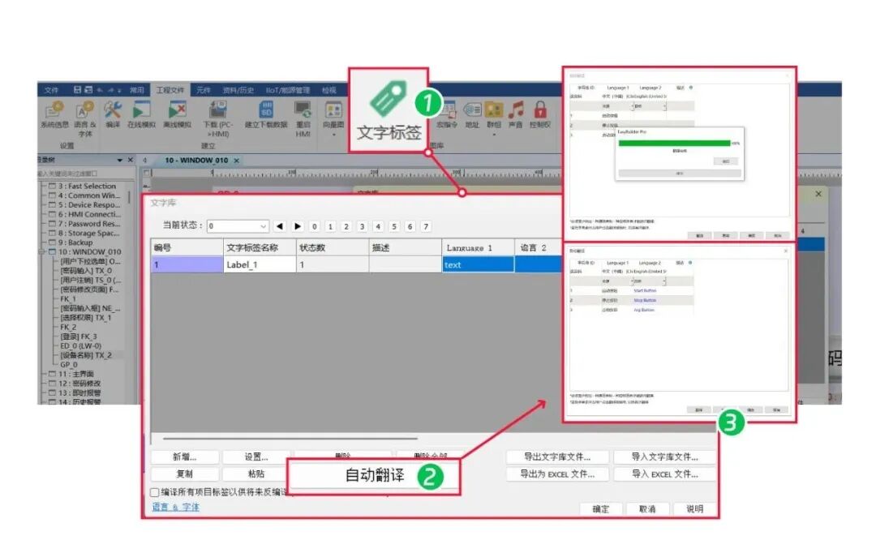Start 在线模拟 online simulation
876x536 pixels.
(141, 114)
